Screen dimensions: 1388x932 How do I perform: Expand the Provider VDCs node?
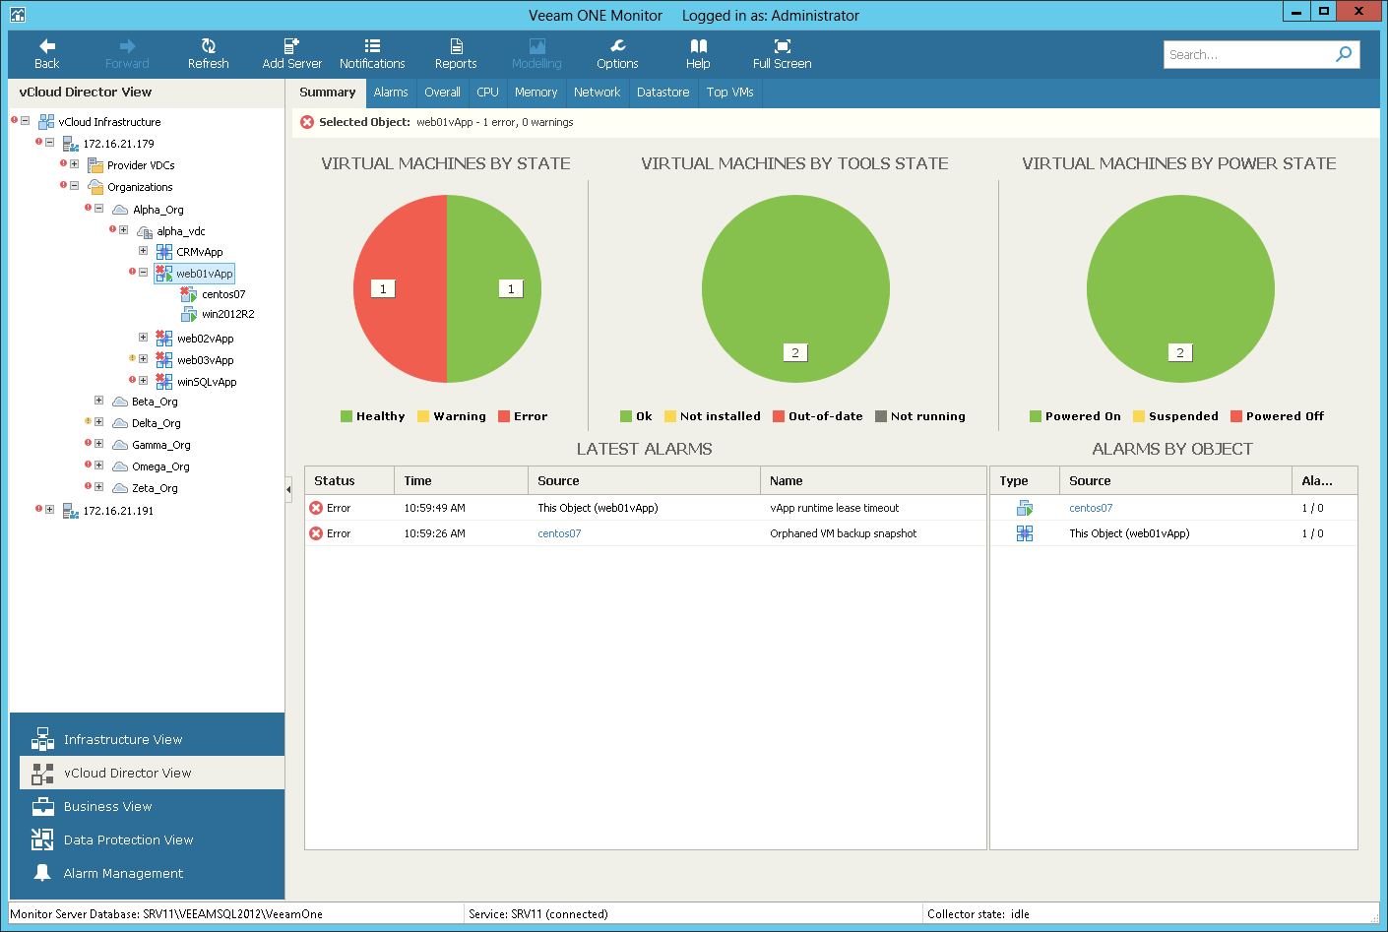74,164
